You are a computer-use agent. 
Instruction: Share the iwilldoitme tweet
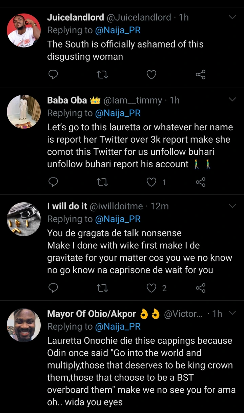pos(201,288)
